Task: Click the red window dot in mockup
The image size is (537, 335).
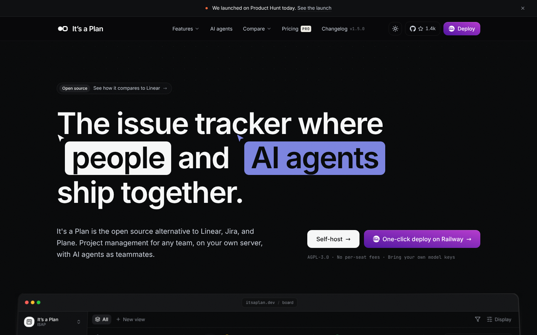Action: tap(27, 303)
